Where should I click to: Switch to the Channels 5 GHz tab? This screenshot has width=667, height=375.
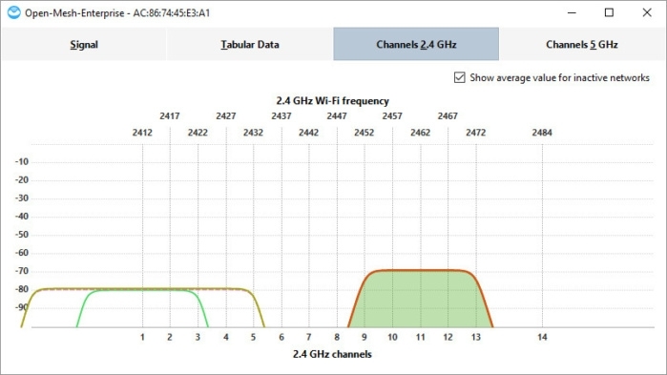pos(581,44)
